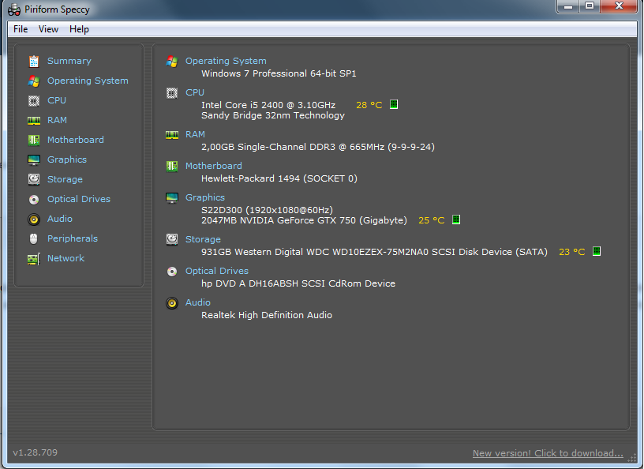Click the CPU chip icon in summary panel
This screenshot has width=644, height=469.
pos(172,93)
